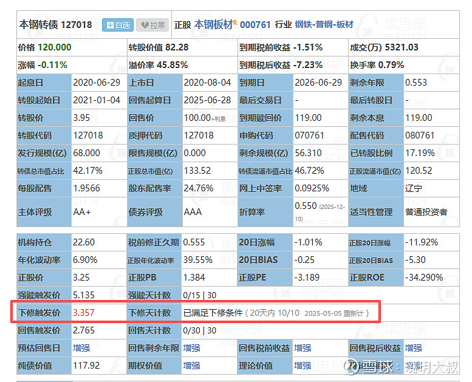Select 正股年化波动率 value 39.55%
The height and width of the screenshot is (382, 472).
pos(198,260)
